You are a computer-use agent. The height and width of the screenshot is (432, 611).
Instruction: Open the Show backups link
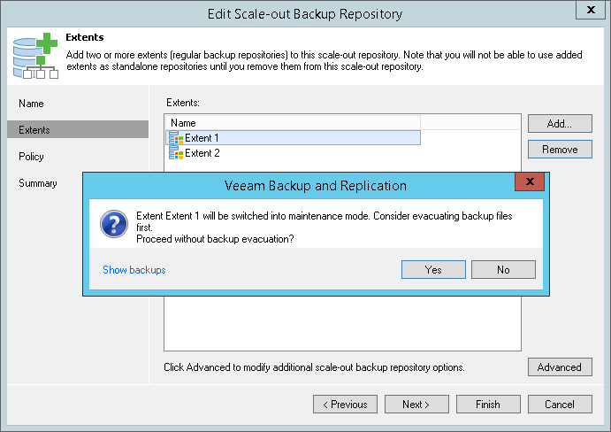pos(134,270)
